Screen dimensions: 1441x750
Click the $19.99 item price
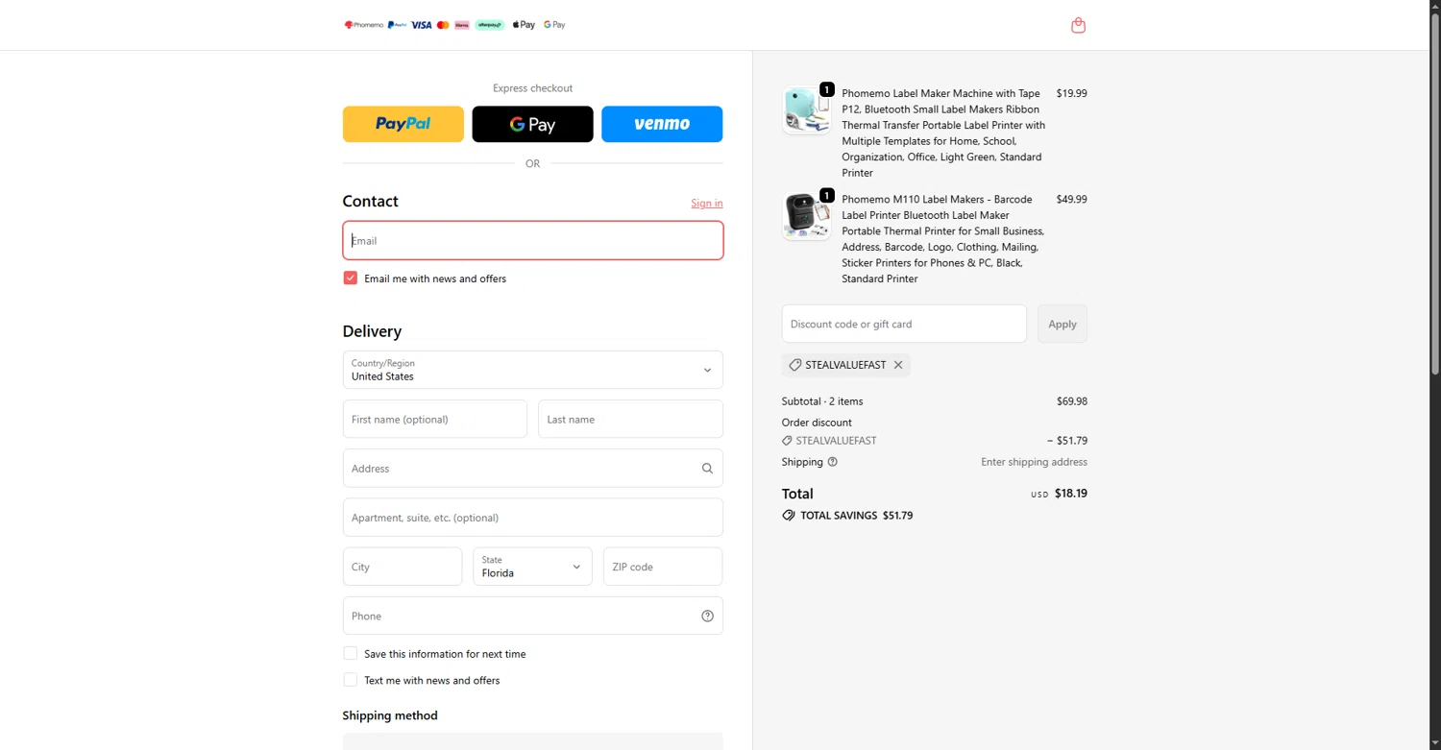[1071, 93]
